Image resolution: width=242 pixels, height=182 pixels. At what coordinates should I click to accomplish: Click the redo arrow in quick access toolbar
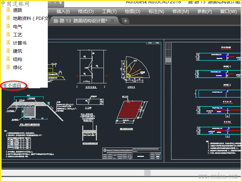point(50,3)
